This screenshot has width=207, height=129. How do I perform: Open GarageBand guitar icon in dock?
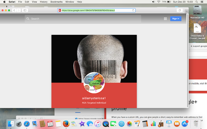tap(161, 124)
